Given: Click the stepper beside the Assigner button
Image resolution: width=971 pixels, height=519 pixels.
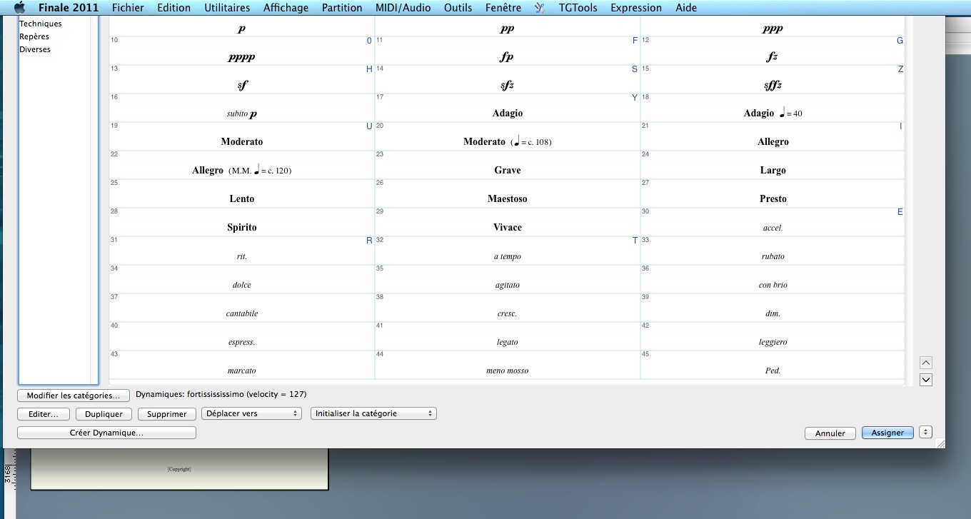Looking at the screenshot, I should click(x=926, y=432).
